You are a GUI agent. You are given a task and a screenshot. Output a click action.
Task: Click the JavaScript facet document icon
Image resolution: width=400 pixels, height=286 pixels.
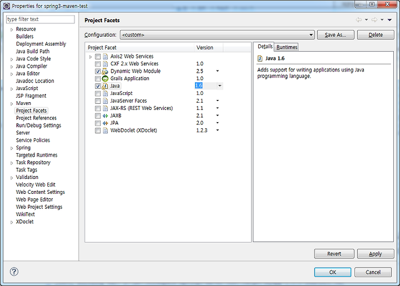tap(105, 93)
